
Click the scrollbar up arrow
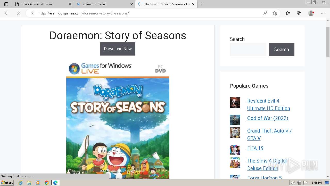pos(328,21)
